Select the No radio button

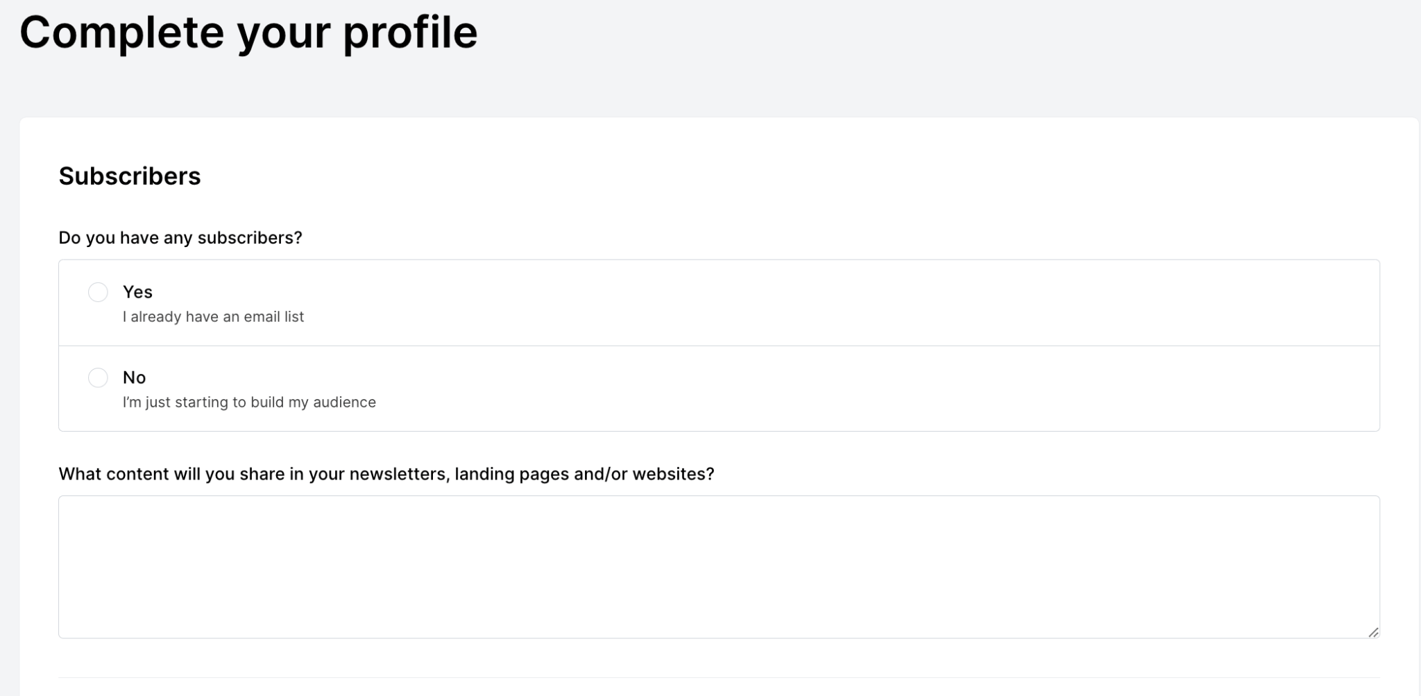98,377
